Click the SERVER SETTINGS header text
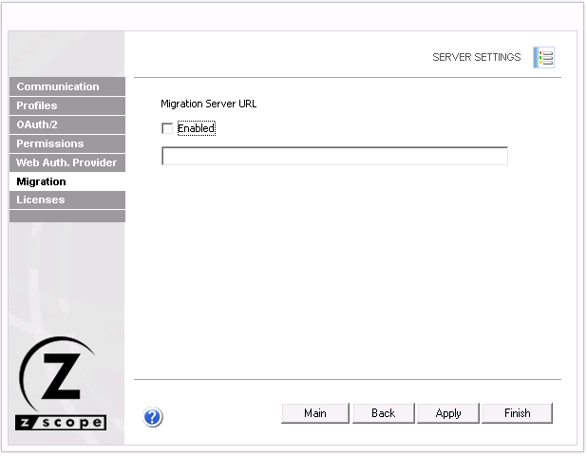Viewport: 587px width, 456px height. (476, 57)
